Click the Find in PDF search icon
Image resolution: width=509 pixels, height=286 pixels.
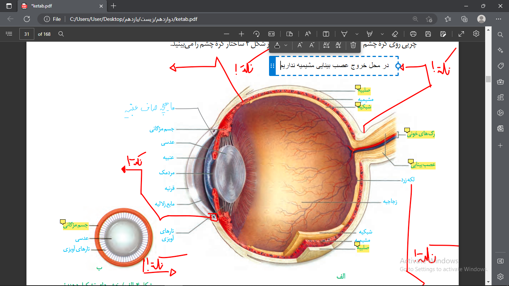pos(61,34)
